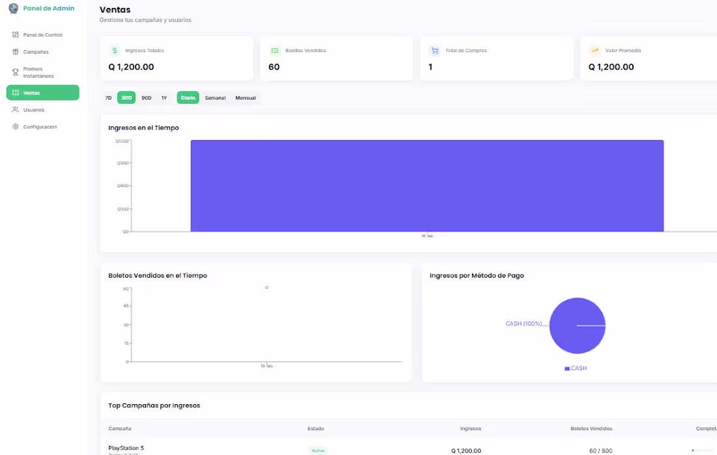
Task: Click the Q 1,200.00 Ingresos Totales value
Action: [131, 66]
